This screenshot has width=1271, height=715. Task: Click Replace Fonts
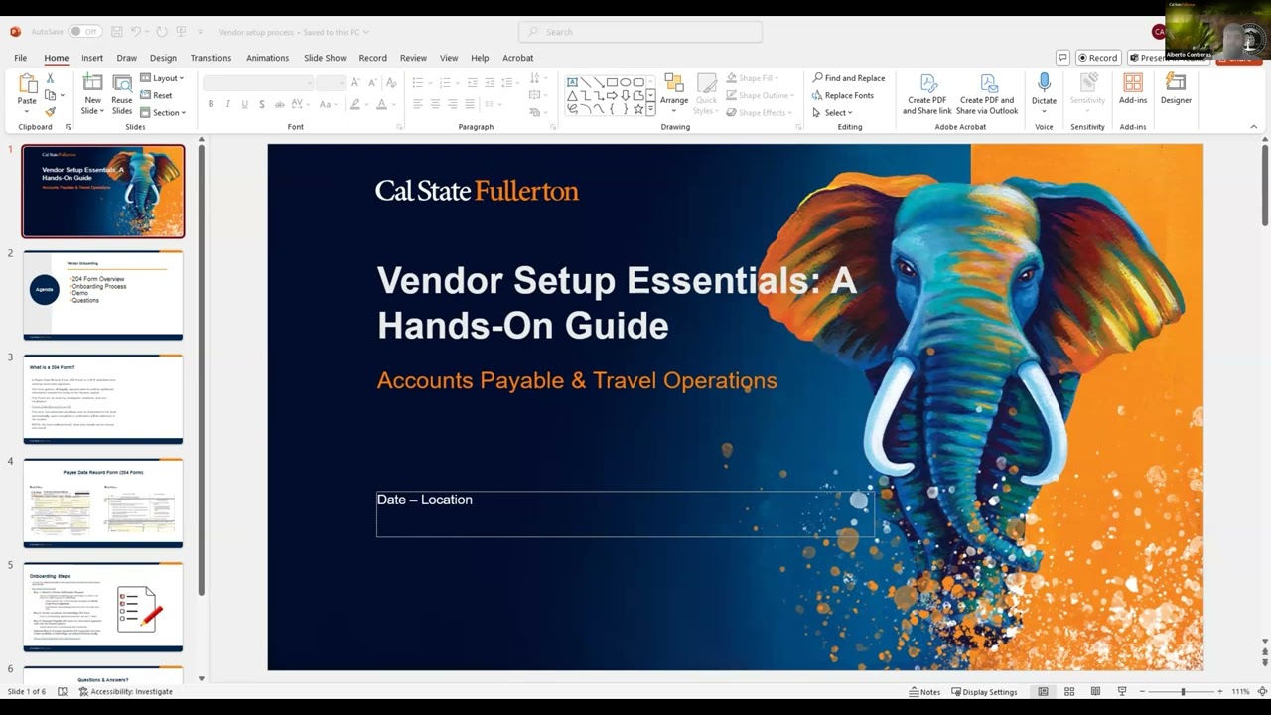843,95
